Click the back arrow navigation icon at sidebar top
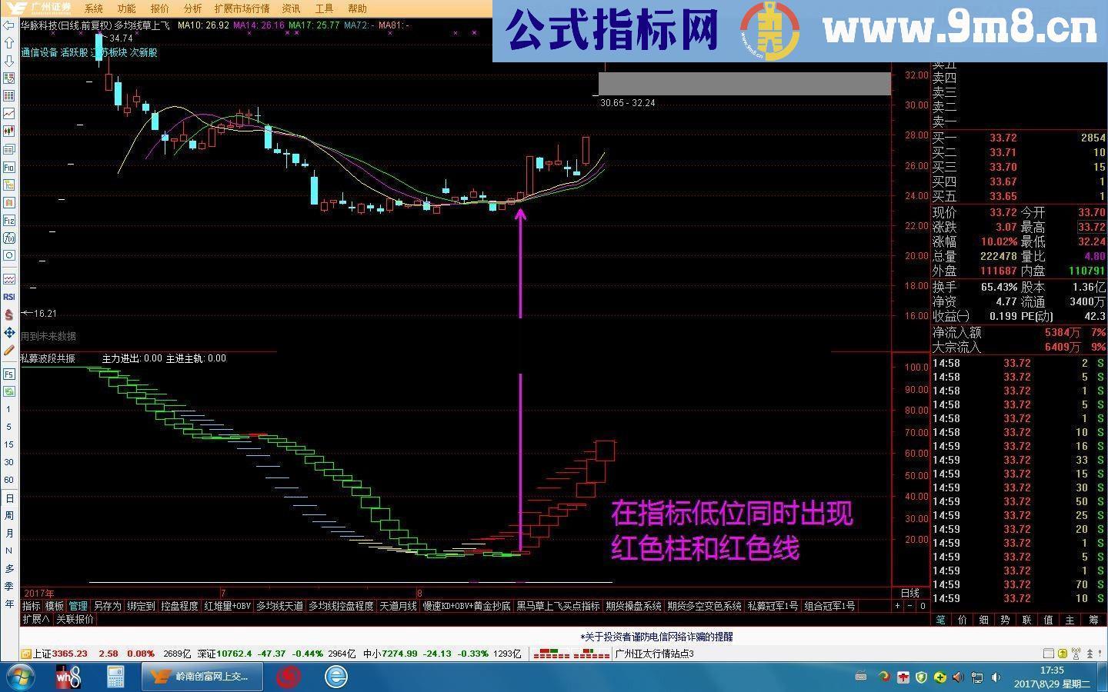The width and height of the screenshot is (1108, 692). pos(9,24)
